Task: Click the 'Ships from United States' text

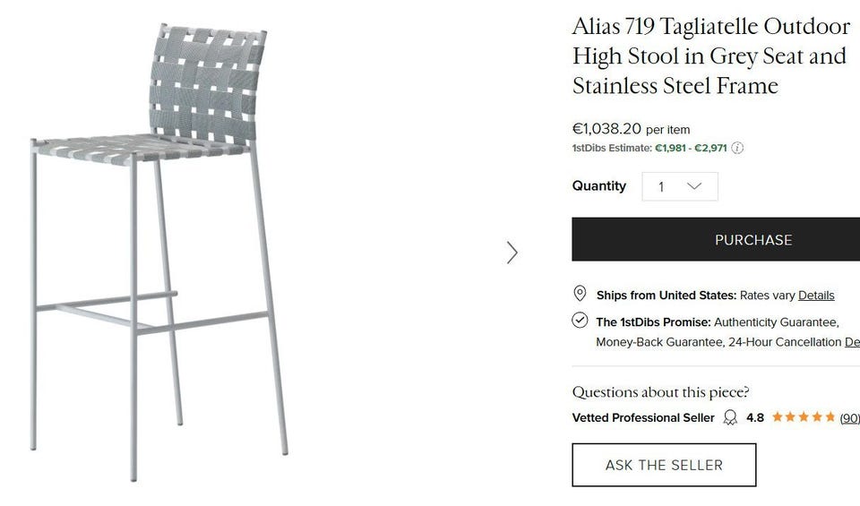Action: (666, 296)
